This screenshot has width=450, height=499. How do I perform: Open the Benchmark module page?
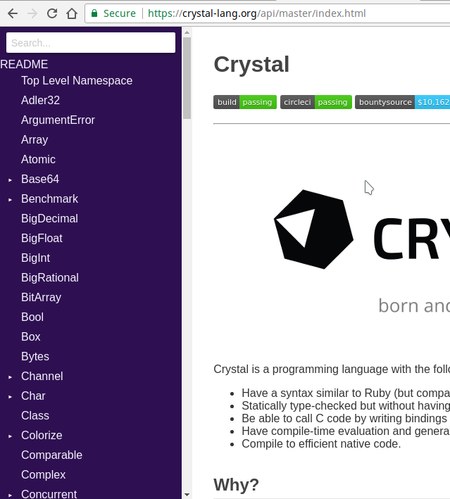49,199
